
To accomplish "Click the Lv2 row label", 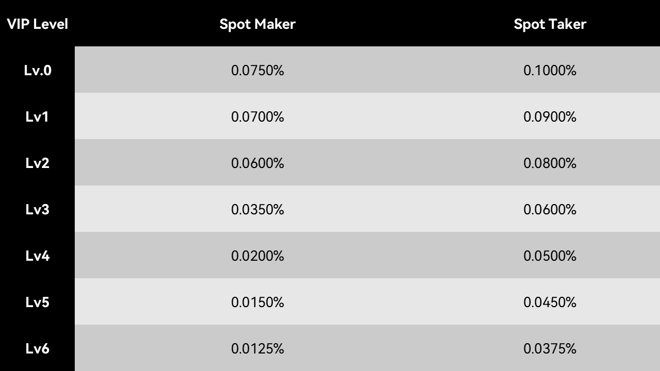I will (x=37, y=163).
